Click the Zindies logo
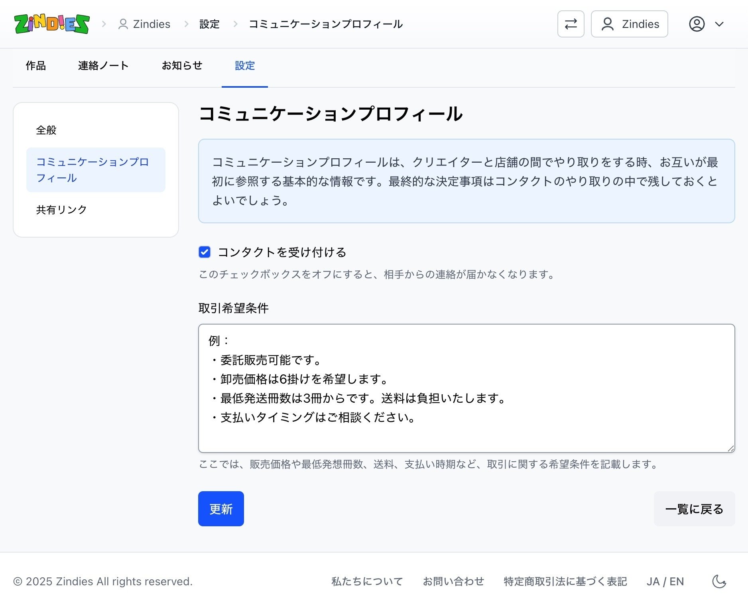 [51, 24]
